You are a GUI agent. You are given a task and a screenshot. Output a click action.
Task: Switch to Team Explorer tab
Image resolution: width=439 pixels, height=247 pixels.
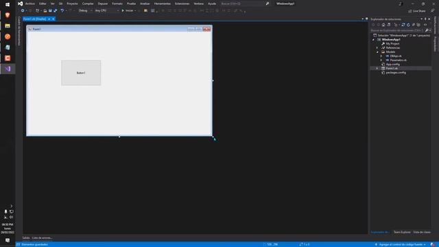click(402, 232)
